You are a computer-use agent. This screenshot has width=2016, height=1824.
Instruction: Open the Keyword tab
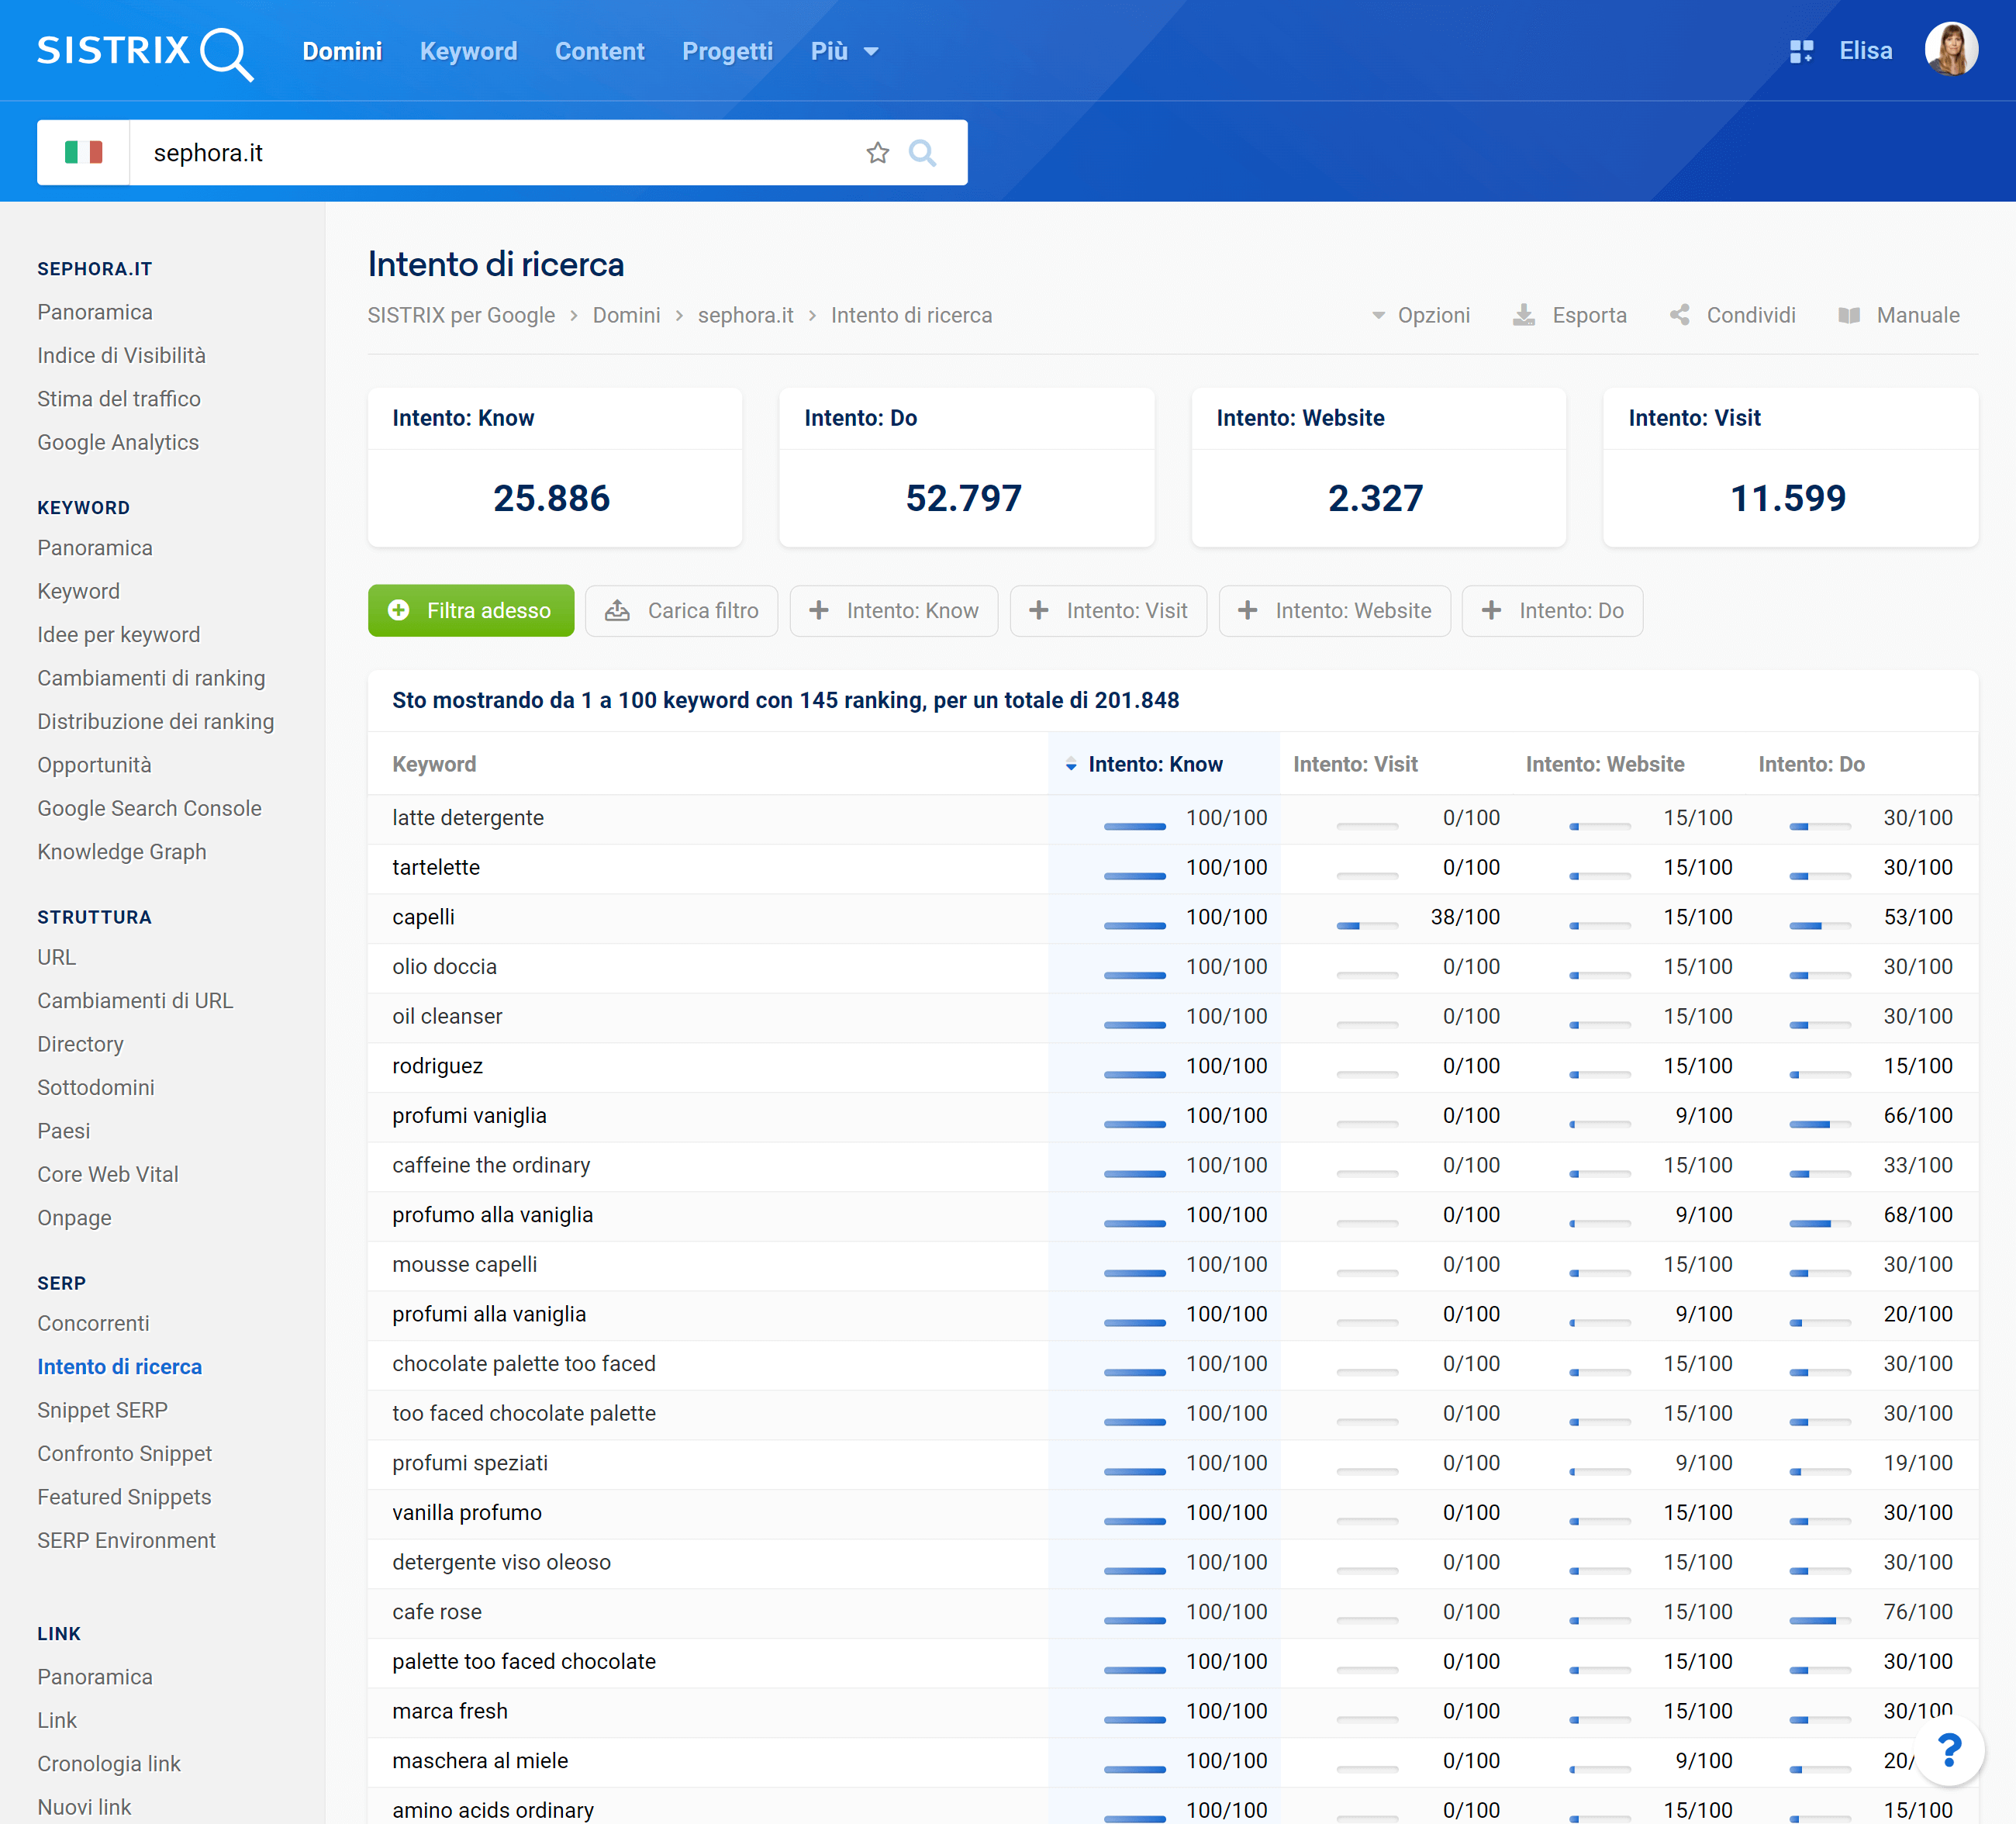click(468, 51)
